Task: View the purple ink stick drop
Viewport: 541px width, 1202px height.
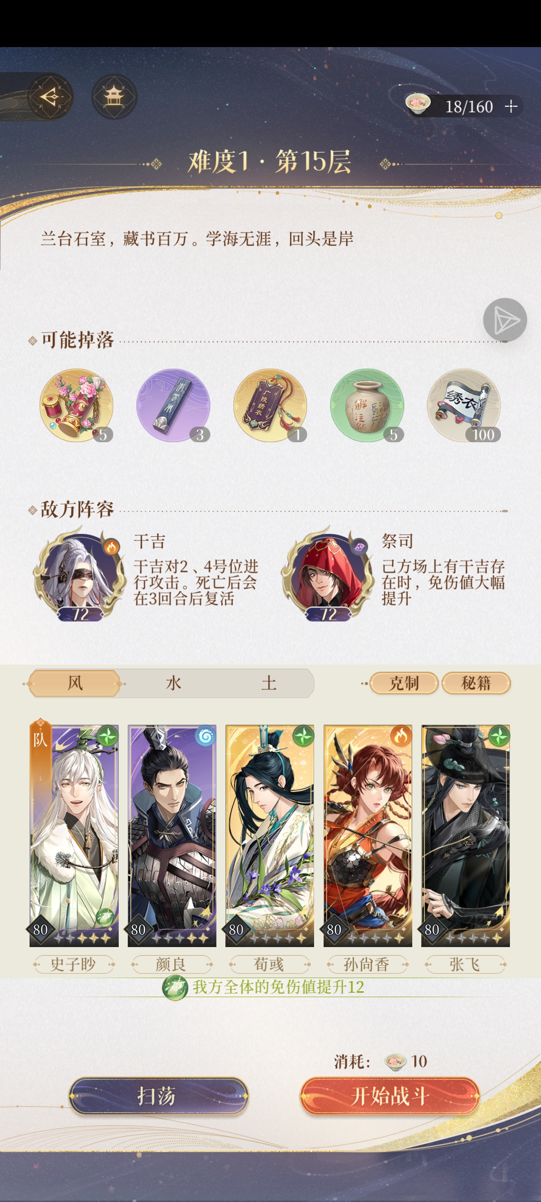Action: click(x=173, y=406)
